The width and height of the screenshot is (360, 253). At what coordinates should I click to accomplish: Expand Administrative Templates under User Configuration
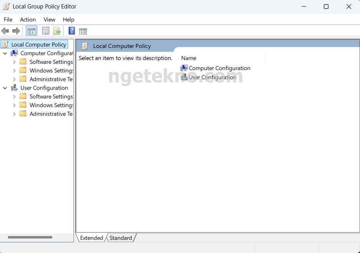coord(14,114)
